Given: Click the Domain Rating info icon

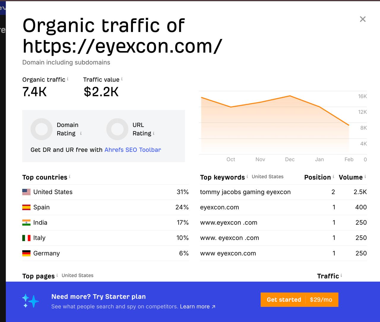Looking at the screenshot, I should [81, 133].
